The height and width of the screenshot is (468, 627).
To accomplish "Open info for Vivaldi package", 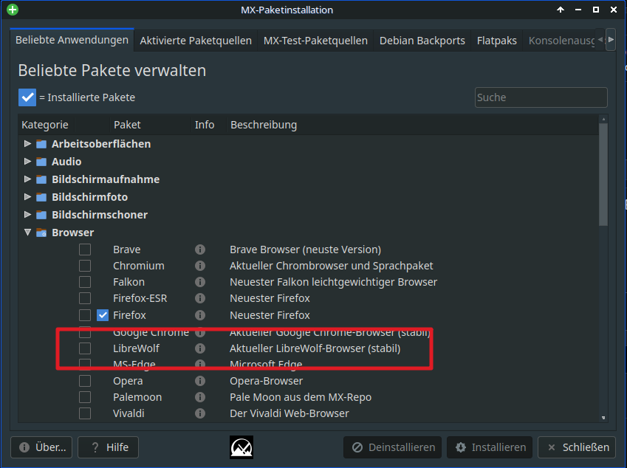I will 200,413.
